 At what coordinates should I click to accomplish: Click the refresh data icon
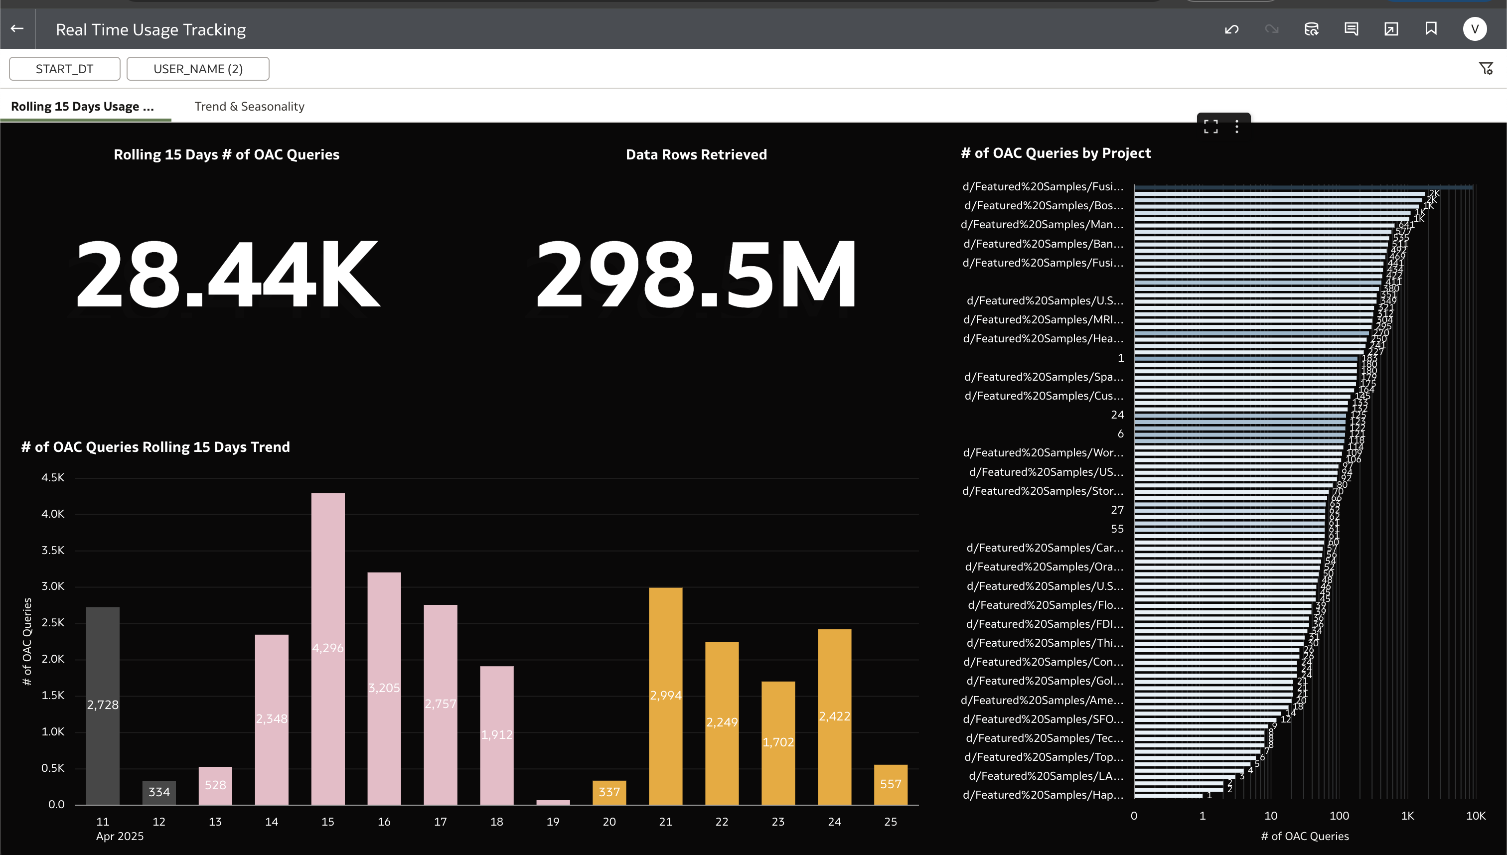coord(1312,29)
